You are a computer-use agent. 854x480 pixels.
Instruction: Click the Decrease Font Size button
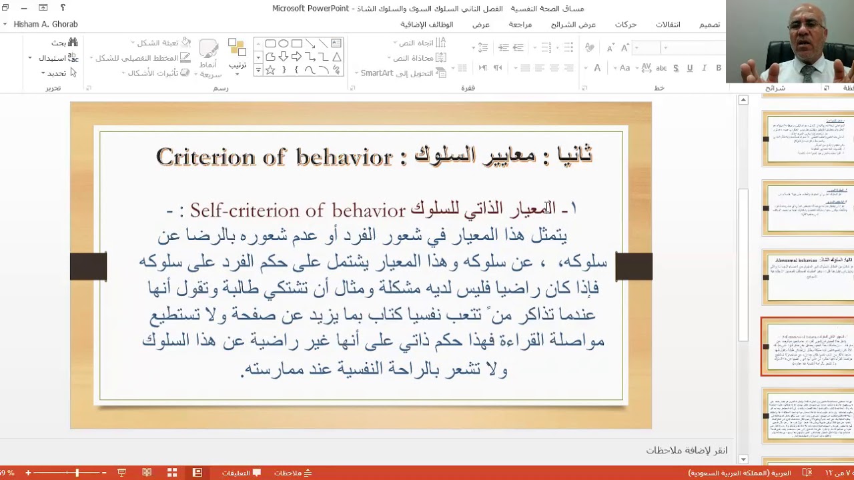pos(610,48)
